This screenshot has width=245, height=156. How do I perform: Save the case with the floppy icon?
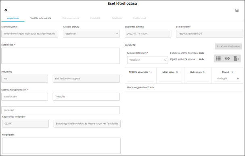(237, 10)
